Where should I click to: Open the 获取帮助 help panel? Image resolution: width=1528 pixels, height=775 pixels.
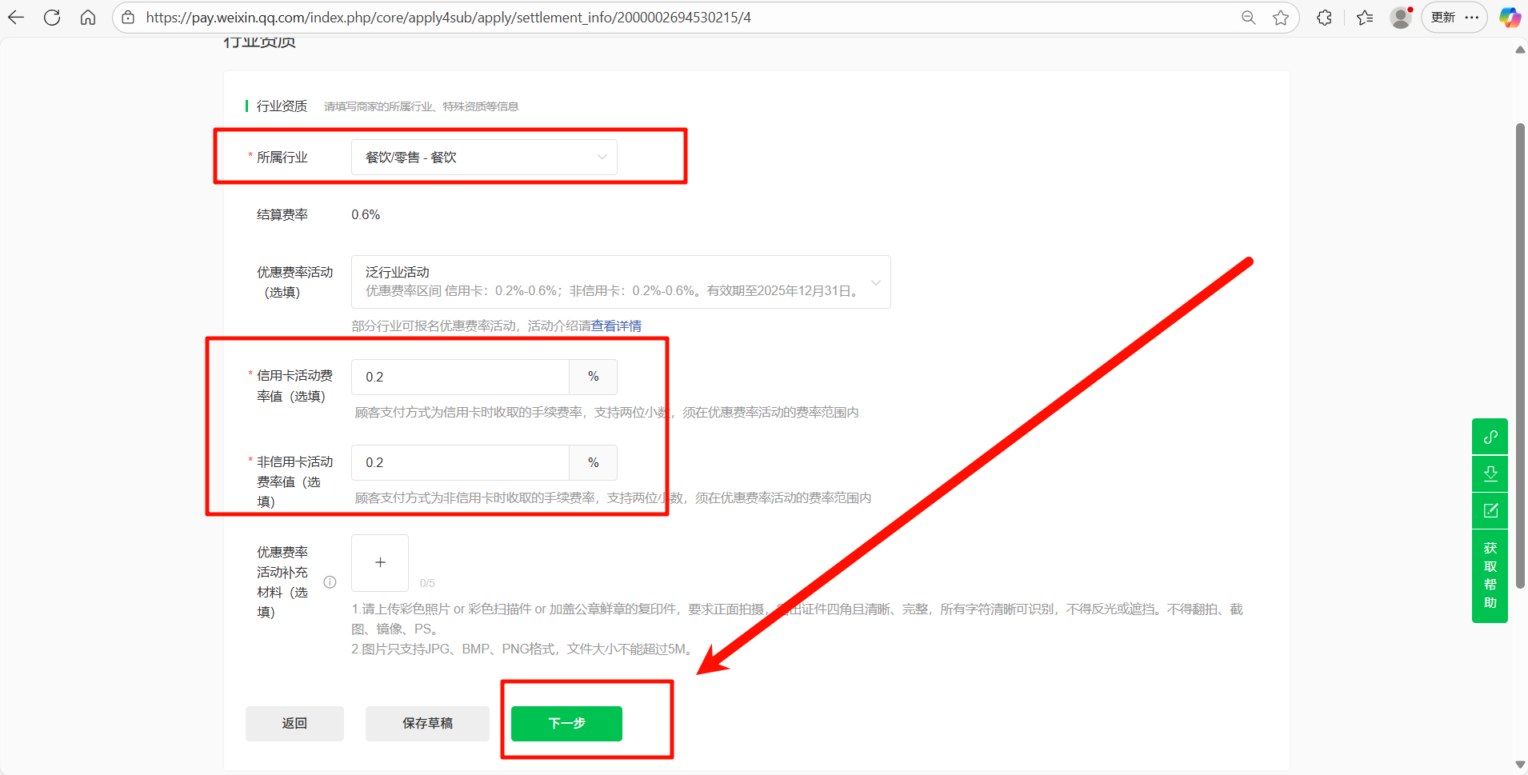(1490, 575)
